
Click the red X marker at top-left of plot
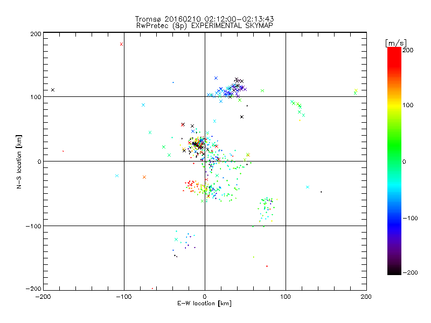pos(122,44)
